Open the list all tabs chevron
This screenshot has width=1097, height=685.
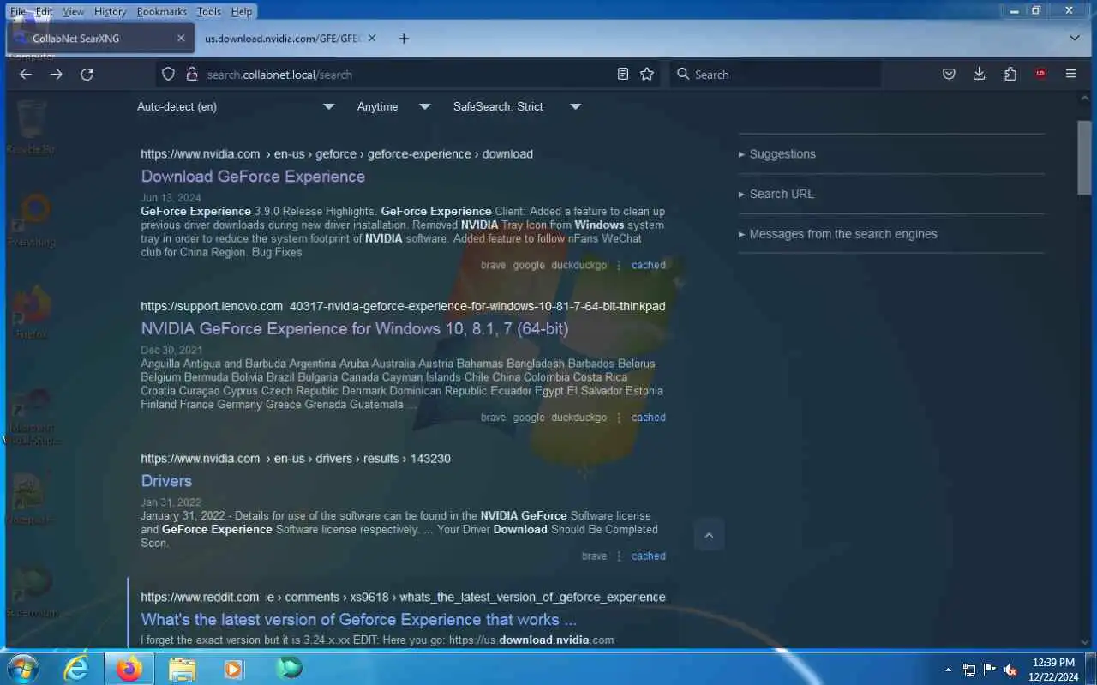[x=1075, y=39]
